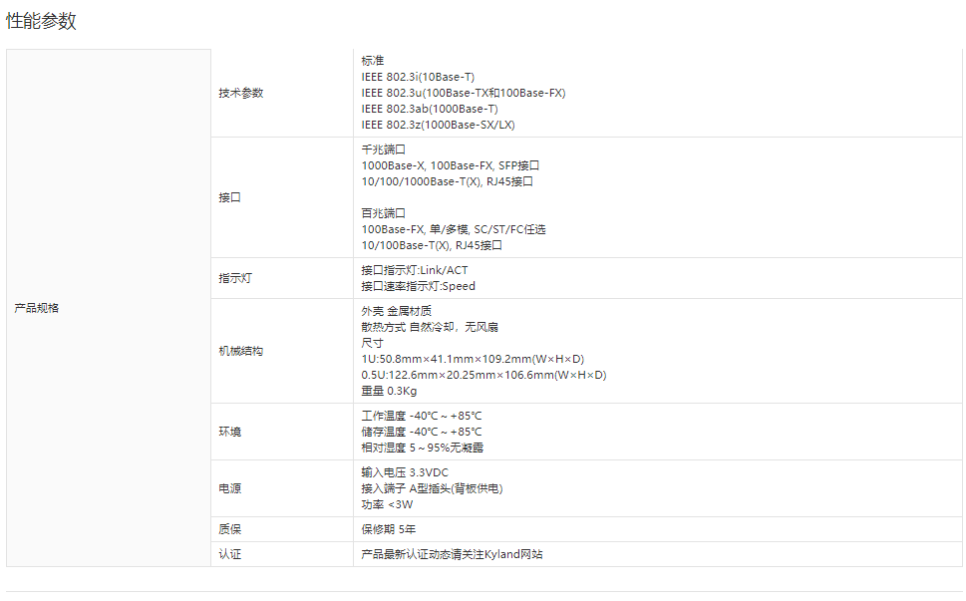Click the 性能参数 section heading
The image size is (966, 601).
(x=41, y=21)
